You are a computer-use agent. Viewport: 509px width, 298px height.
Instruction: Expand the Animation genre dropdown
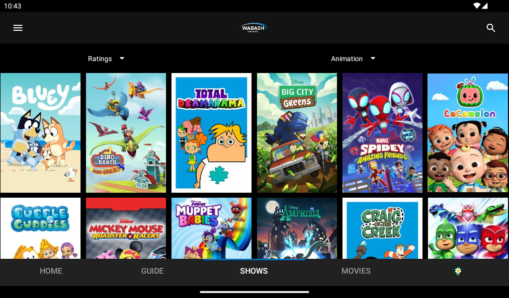coord(353,59)
